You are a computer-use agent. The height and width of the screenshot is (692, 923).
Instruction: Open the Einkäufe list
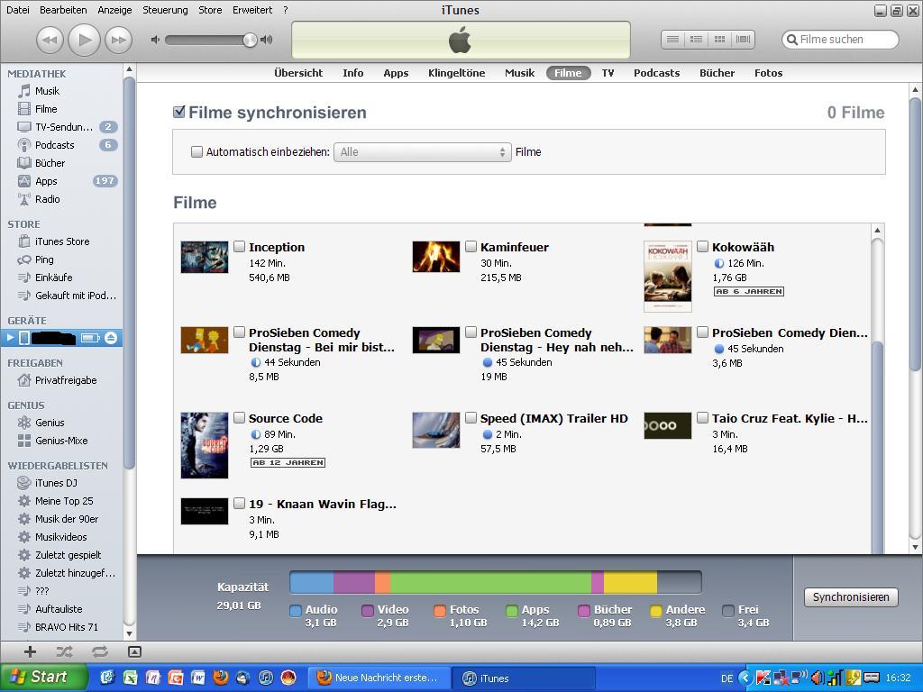[x=53, y=278]
